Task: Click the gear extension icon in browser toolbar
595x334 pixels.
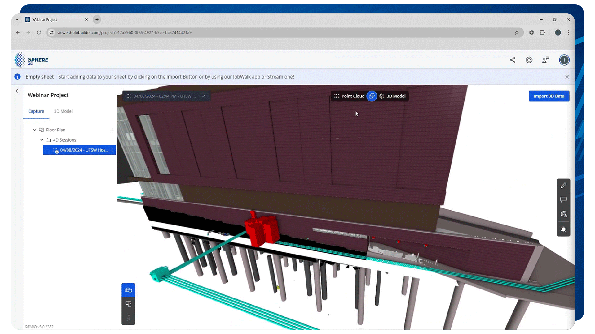Action: [x=531, y=32]
